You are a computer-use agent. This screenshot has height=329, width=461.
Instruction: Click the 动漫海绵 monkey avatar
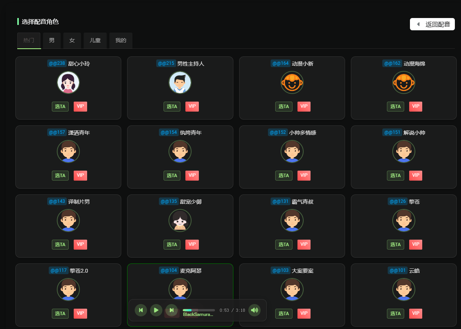tap(404, 82)
